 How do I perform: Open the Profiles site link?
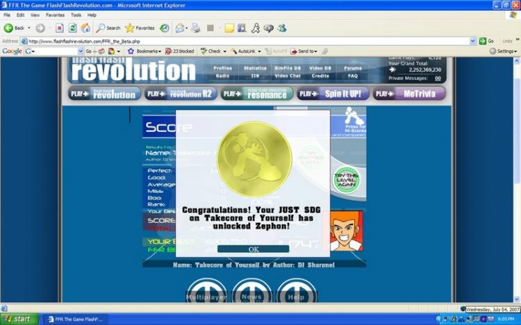point(222,68)
